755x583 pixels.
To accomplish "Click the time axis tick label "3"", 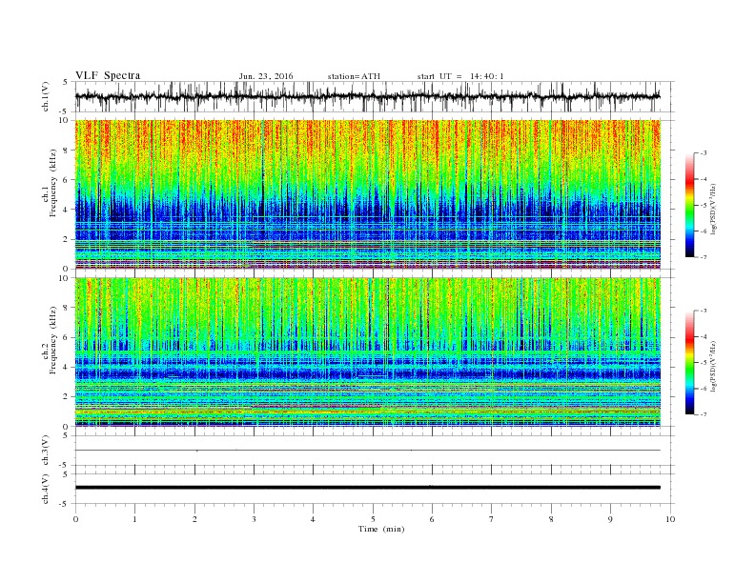I will pos(254,519).
